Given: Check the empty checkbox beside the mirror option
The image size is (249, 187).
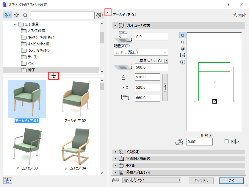Looking at the screenshot, I should click(x=227, y=142).
